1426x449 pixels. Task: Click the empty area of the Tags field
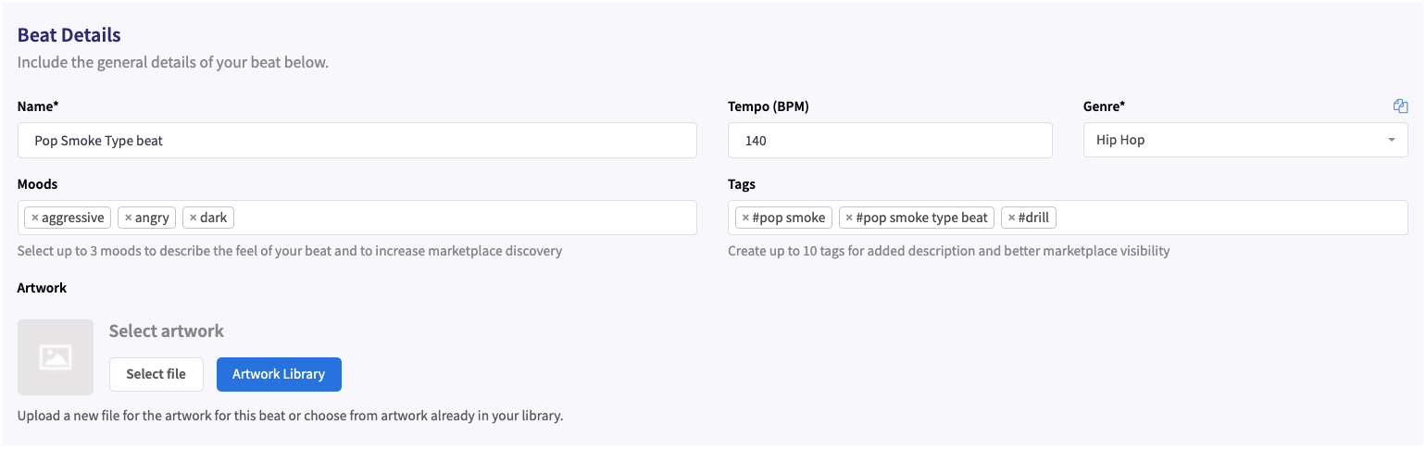1232,218
